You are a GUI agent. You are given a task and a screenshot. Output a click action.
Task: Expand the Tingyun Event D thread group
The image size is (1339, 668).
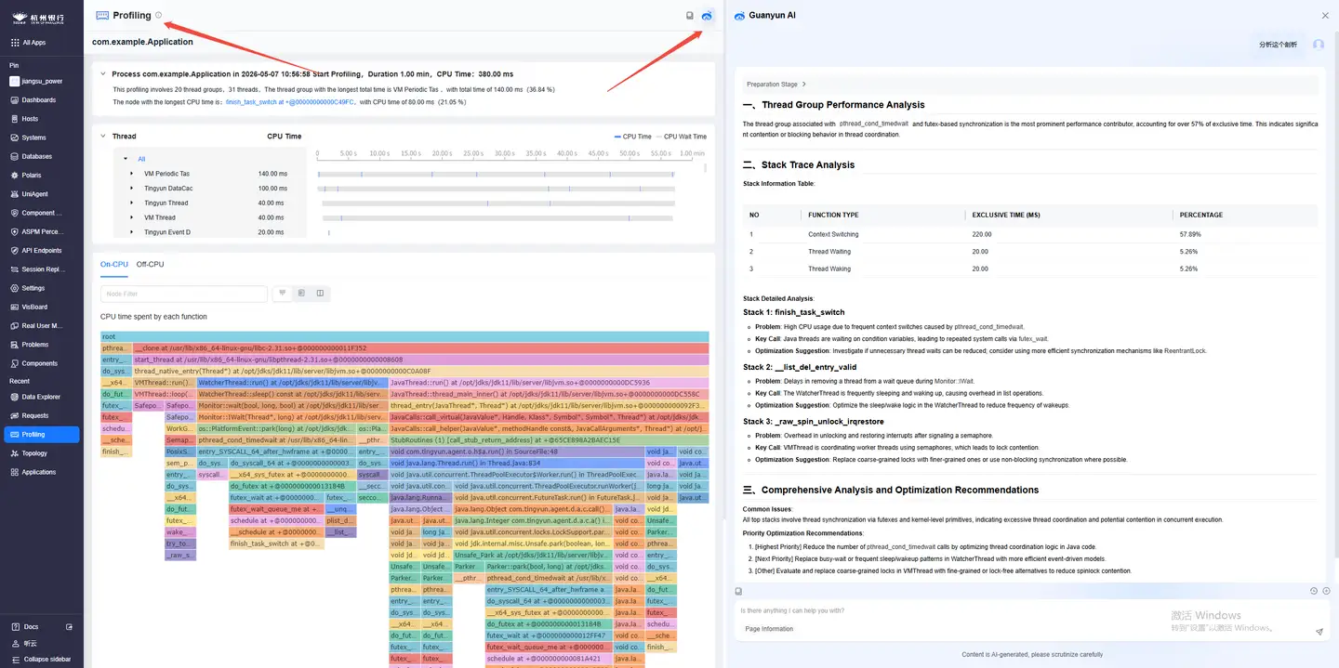point(131,232)
